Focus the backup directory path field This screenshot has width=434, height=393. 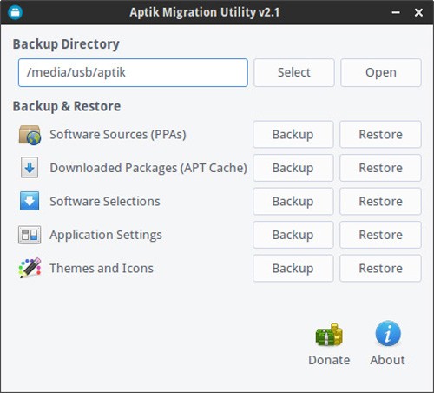(x=133, y=72)
